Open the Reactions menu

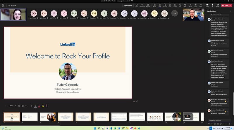pyautogui.click(x=165, y=5)
